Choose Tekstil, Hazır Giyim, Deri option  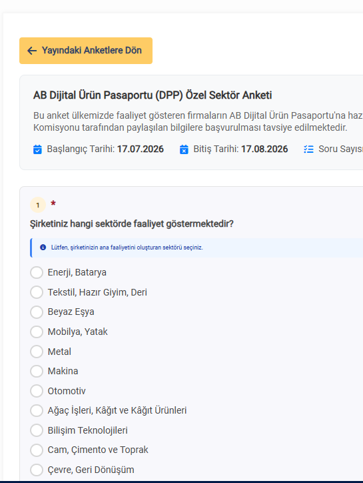(37, 292)
